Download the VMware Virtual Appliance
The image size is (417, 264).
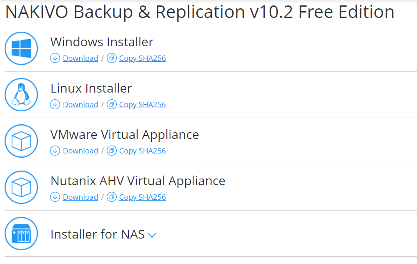click(80, 151)
